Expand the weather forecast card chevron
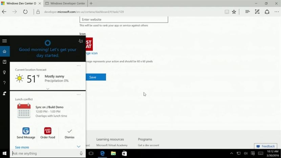Screen dimensions: 281x158 (x=48, y=89)
